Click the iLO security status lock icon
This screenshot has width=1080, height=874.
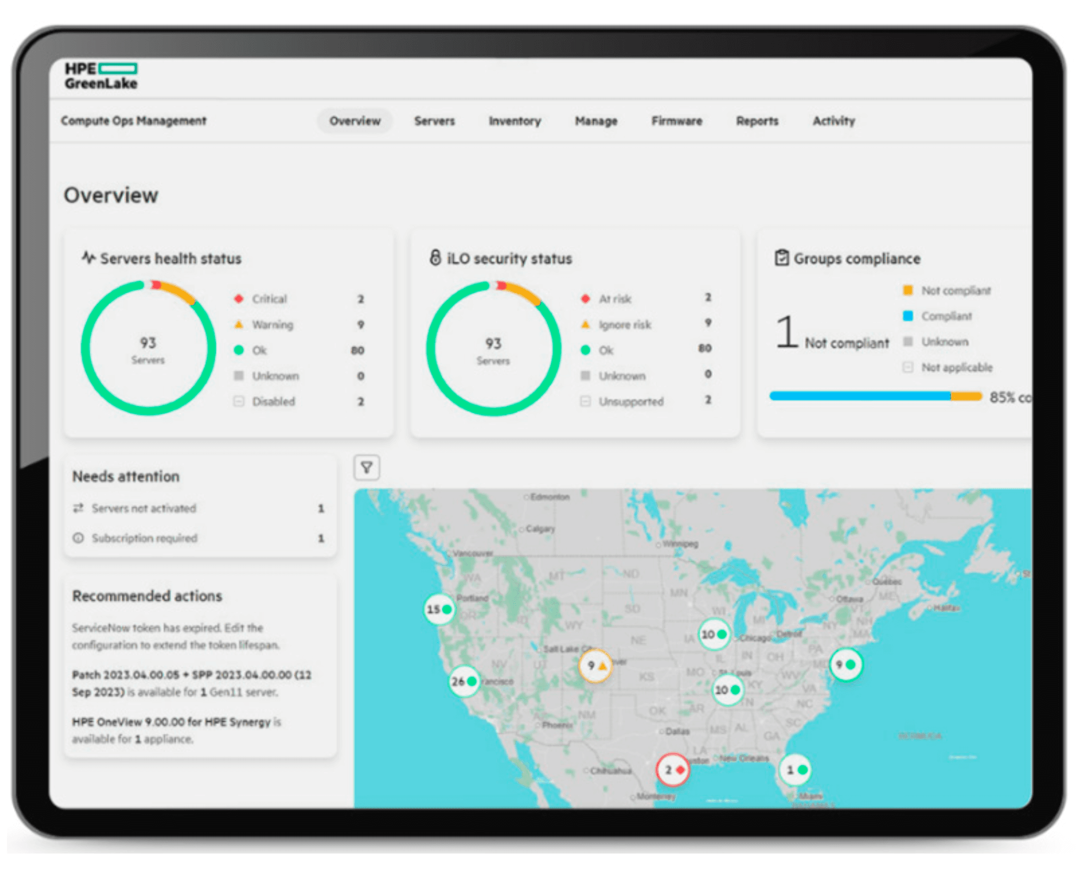tap(435, 257)
